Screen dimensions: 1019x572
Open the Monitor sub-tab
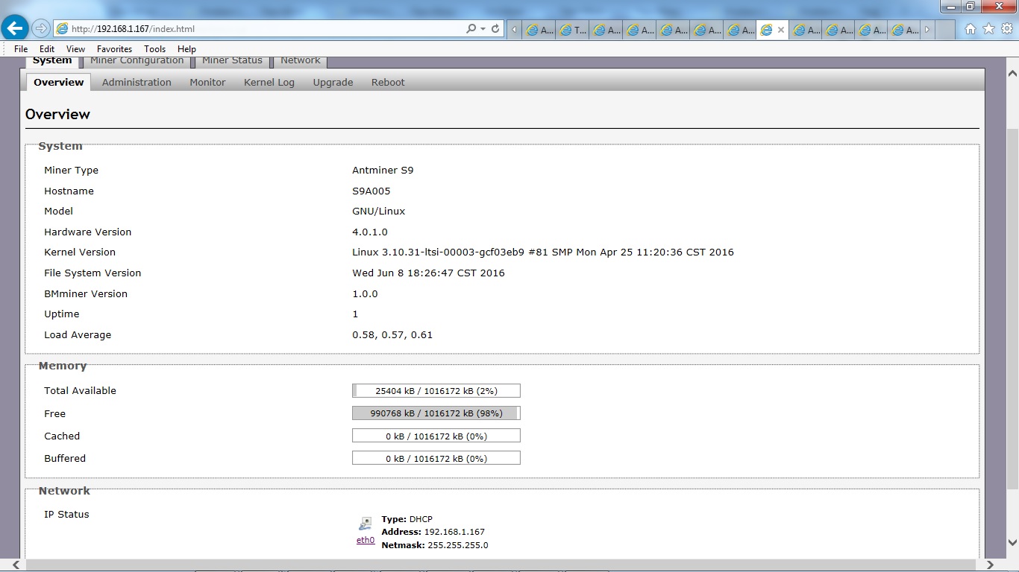point(207,82)
